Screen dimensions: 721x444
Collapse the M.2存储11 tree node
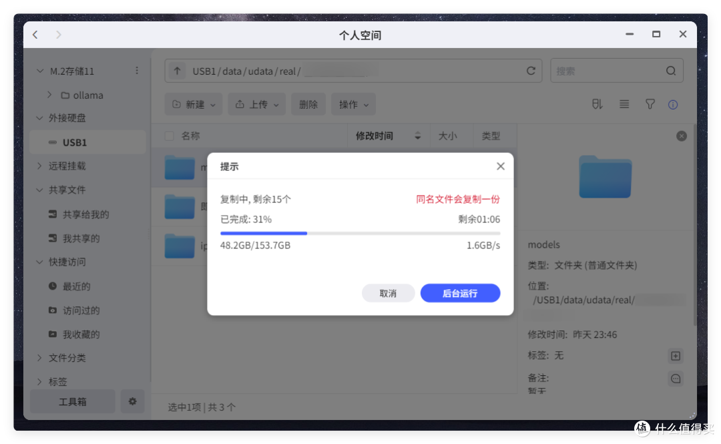40,71
